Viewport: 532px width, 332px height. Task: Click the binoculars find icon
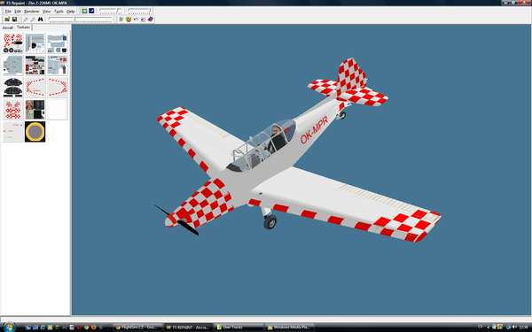click(41, 19)
